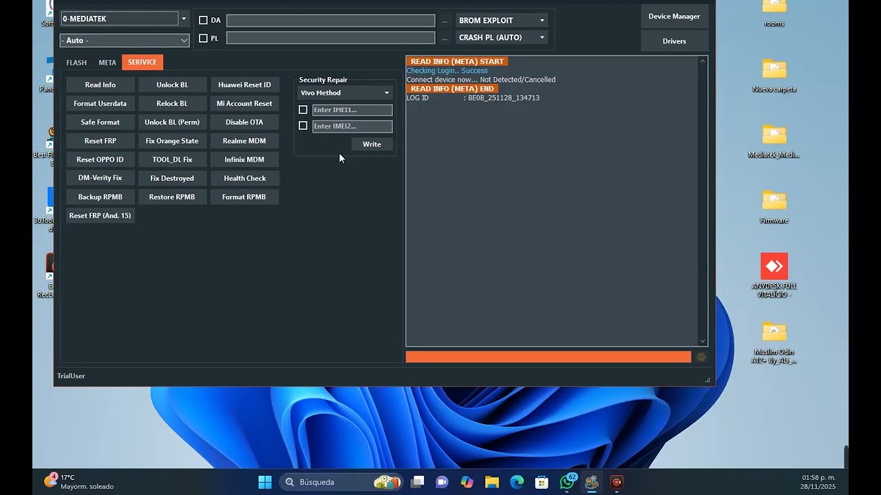
Task: Click the hexagon stop icon beside progress bar
Action: click(x=701, y=357)
